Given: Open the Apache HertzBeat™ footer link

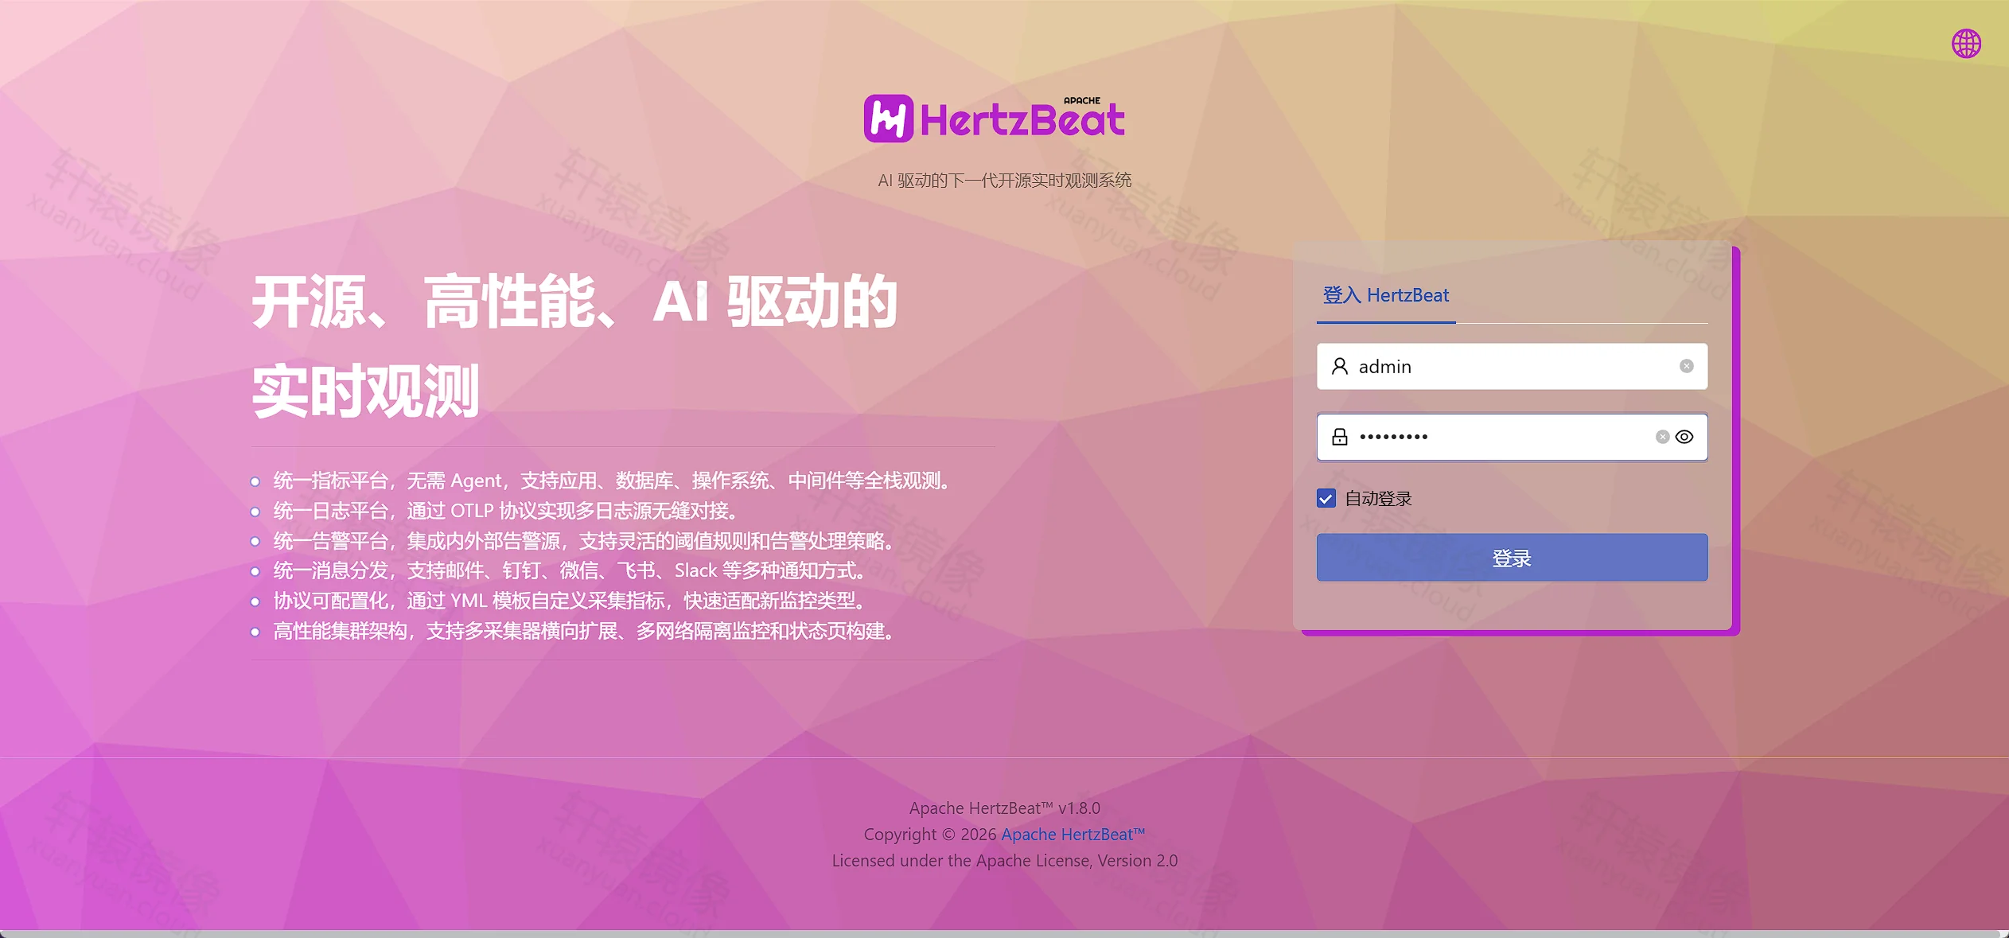Looking at the screenshot, I should pos(1073,835).
